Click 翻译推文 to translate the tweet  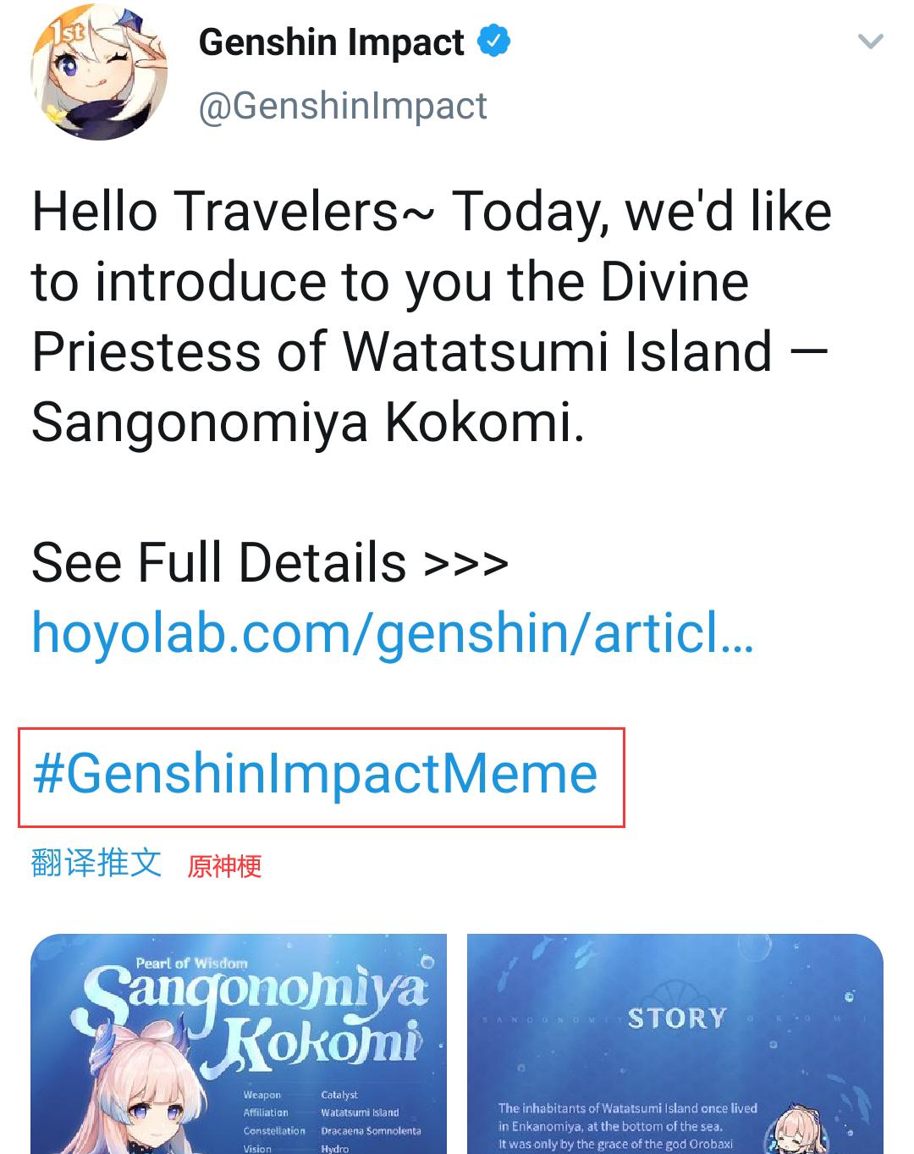click(96, 863)
